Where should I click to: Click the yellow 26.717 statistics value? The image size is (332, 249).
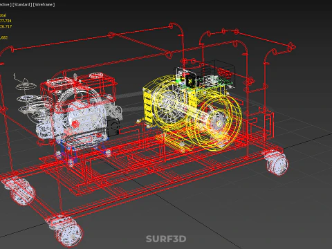(x=6, y=26)
